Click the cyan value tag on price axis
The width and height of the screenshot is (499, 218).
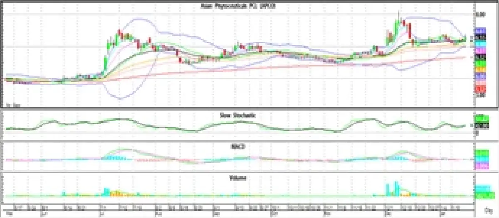click(x=480, y=44)
